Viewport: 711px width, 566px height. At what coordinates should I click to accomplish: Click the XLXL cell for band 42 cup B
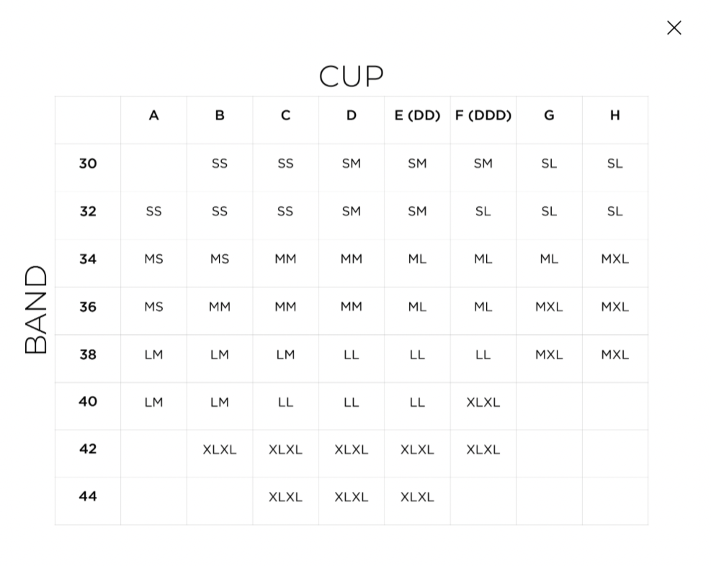220,449
